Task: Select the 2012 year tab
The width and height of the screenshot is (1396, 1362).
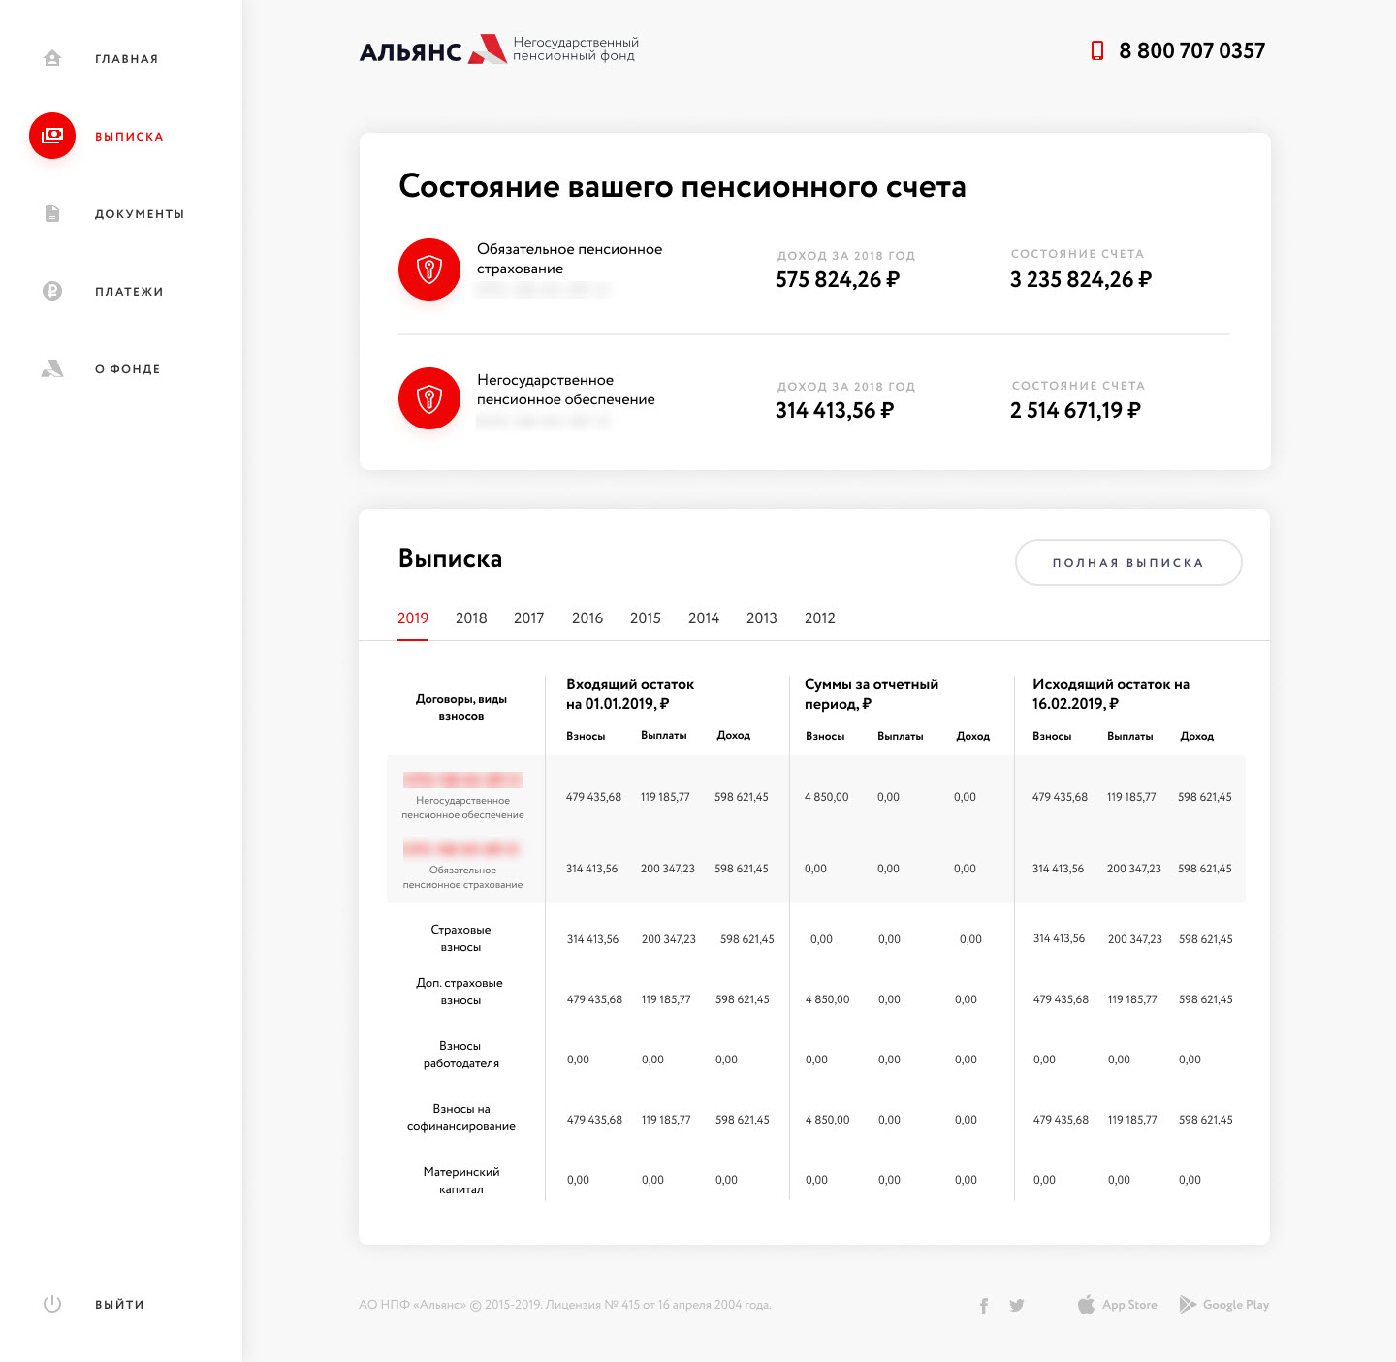Action: click(820, 618)
